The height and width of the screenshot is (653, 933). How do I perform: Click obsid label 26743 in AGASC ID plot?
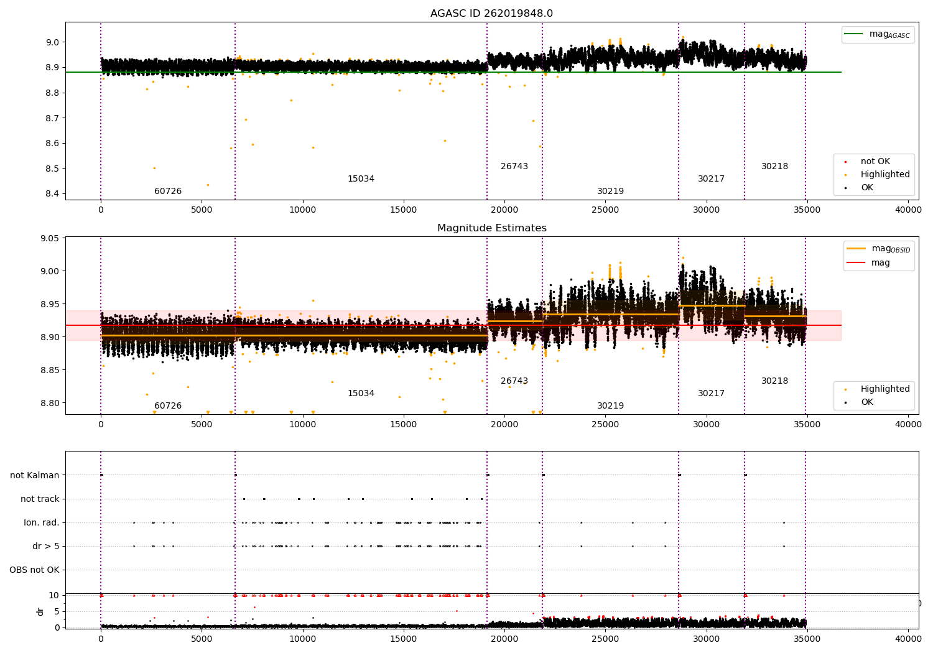(x=514, y=167)
